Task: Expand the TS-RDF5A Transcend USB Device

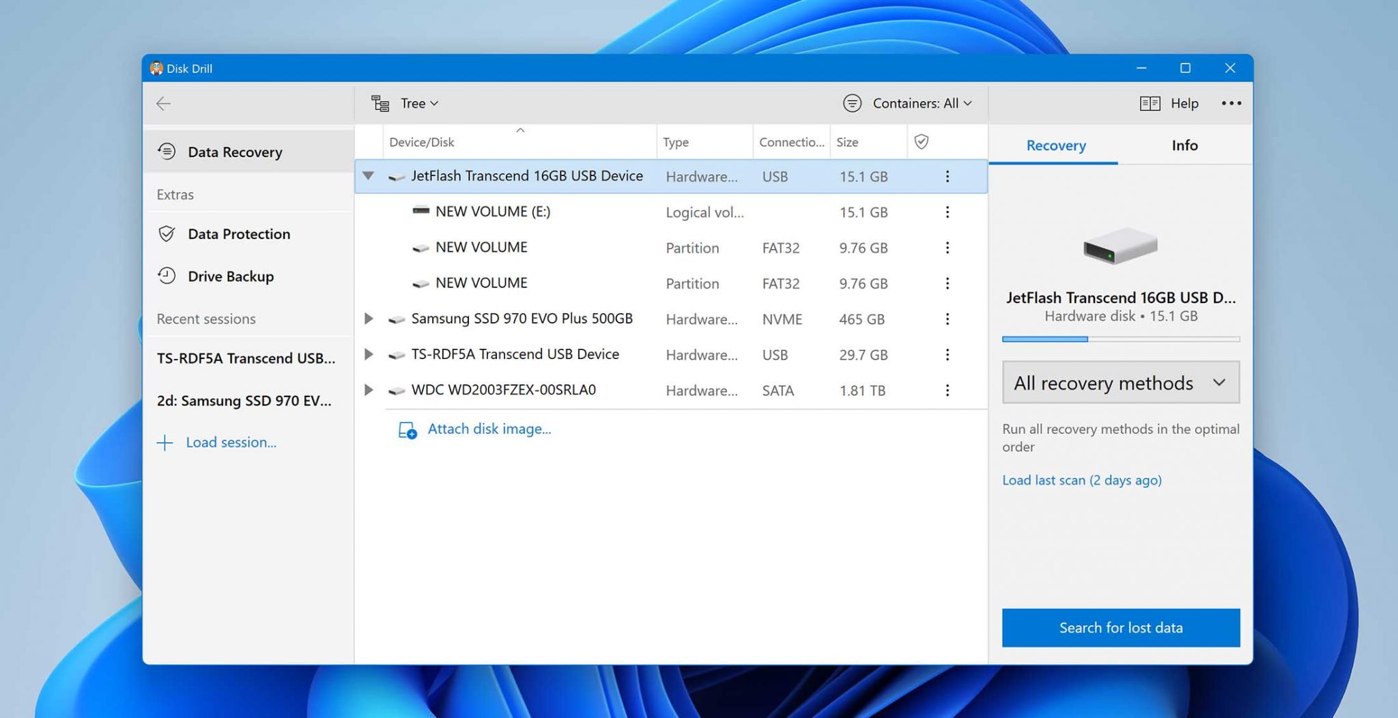Action: [x=369, y=354]
